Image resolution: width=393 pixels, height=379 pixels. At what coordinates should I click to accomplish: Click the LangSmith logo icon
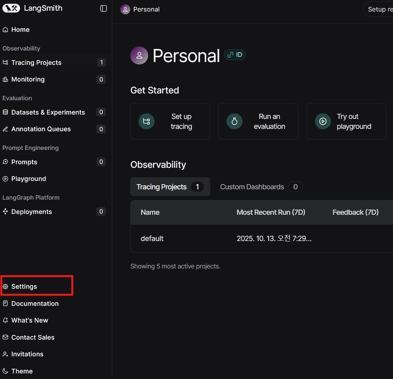coord(11,8)
